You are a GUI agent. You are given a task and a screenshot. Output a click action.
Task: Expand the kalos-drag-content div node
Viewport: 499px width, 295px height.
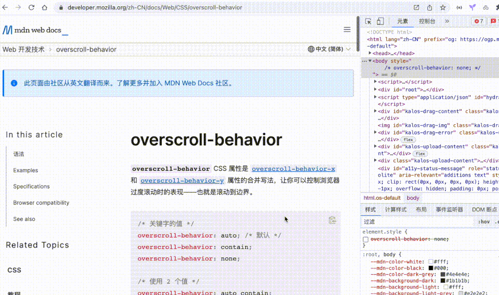click(376, 111)
